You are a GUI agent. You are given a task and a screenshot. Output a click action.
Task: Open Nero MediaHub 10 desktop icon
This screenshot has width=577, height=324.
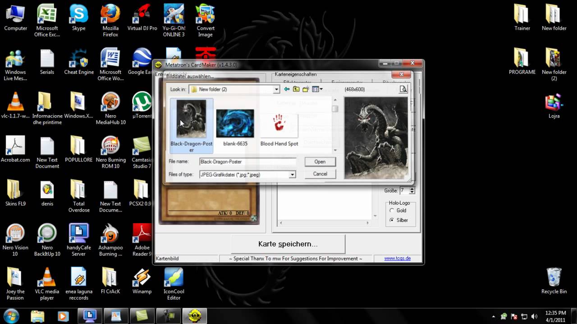tap(110, 108)
